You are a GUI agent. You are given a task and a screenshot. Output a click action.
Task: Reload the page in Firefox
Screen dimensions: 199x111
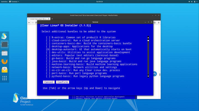(36, 23)
